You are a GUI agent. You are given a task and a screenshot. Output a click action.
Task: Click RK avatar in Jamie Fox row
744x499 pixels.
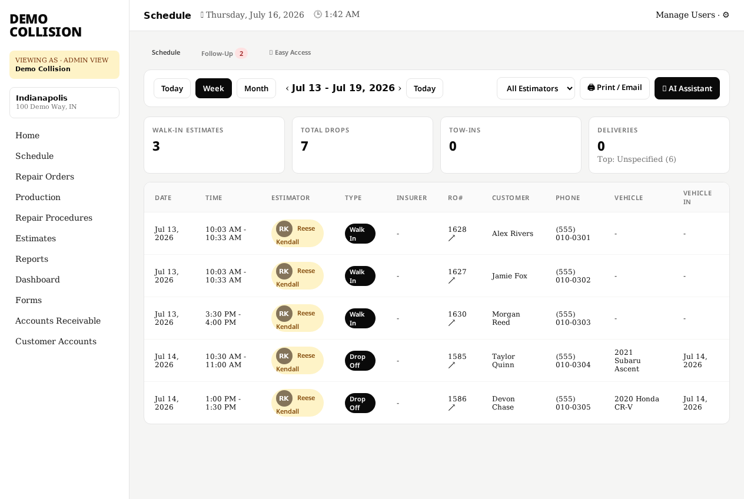284,271
